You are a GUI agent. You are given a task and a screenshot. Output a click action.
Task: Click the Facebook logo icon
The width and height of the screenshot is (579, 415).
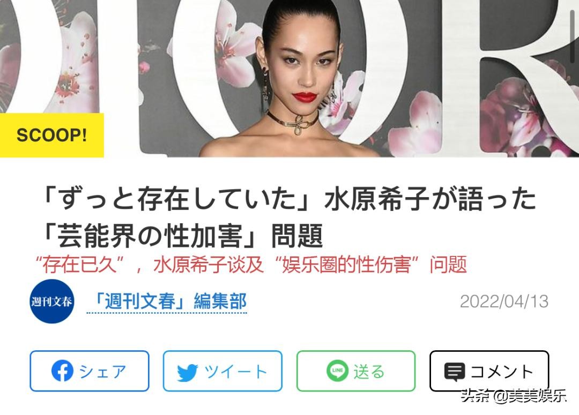click(x=62, y=371)
